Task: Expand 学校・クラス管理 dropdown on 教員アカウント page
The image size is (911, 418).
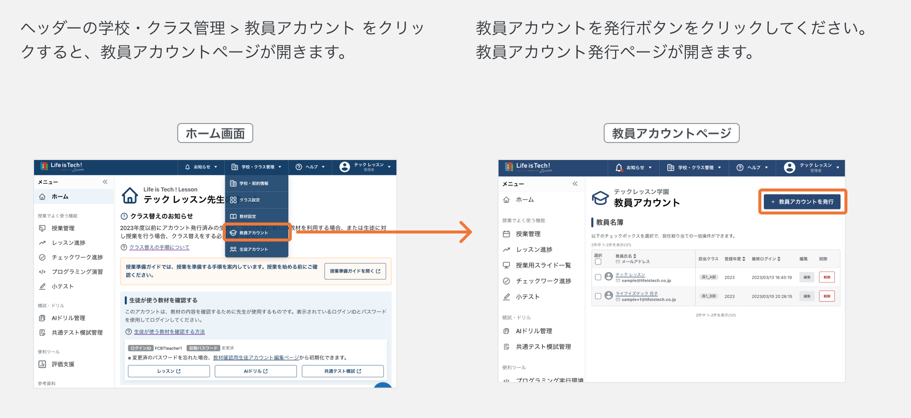Action: (694, 167)
